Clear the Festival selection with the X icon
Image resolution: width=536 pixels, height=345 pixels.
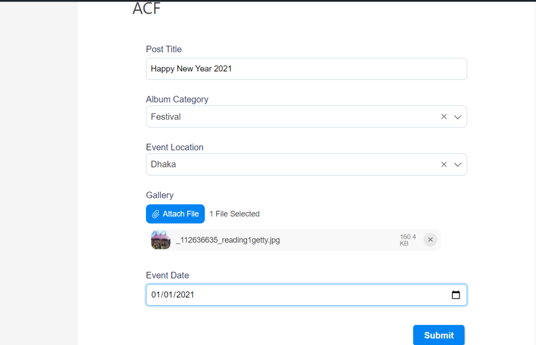tap(444, 116)
